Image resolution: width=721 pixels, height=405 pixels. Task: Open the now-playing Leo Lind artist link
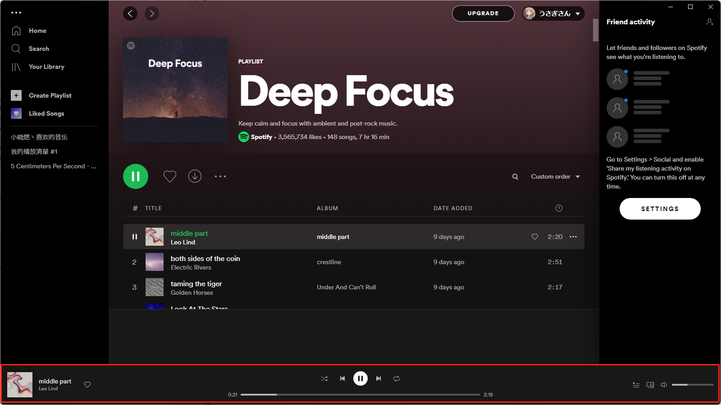(x=48, y=388)
